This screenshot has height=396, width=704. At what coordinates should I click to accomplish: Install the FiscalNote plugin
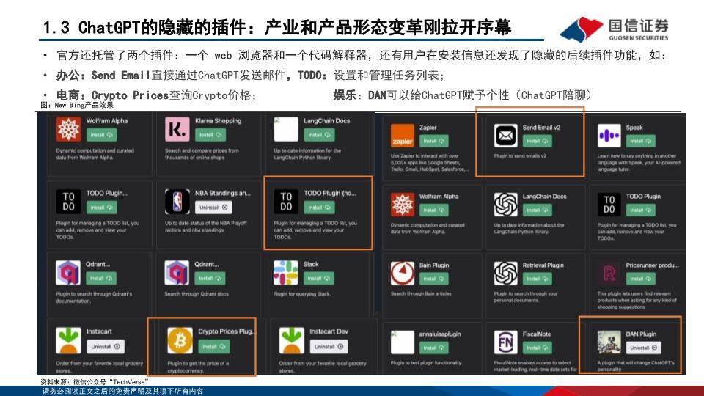pos(538,348)
